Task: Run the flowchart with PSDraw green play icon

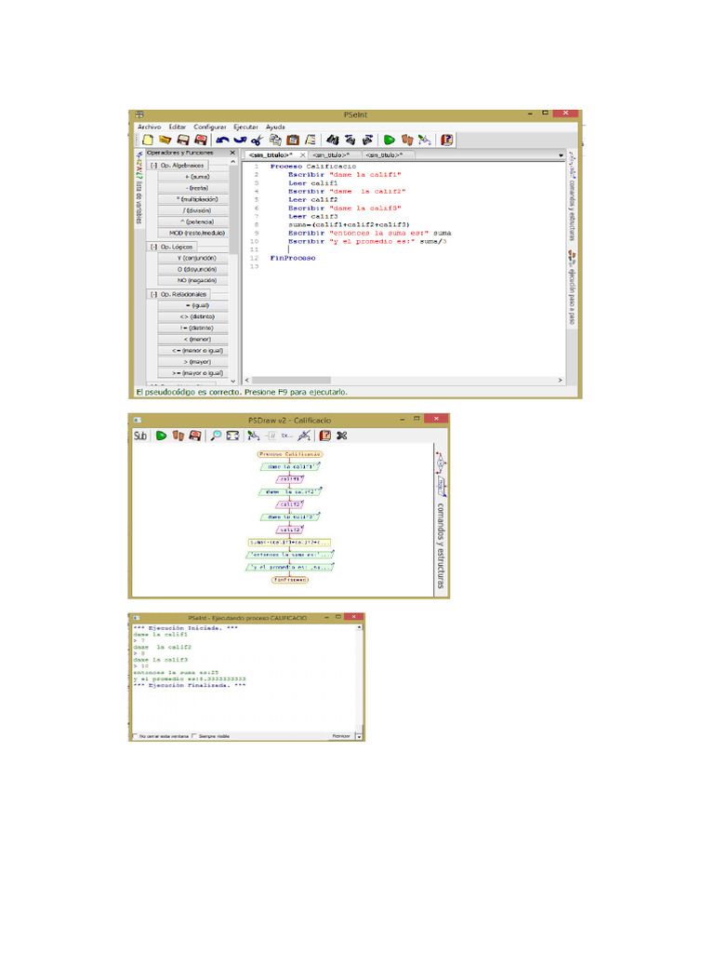Action: [161, 436]
